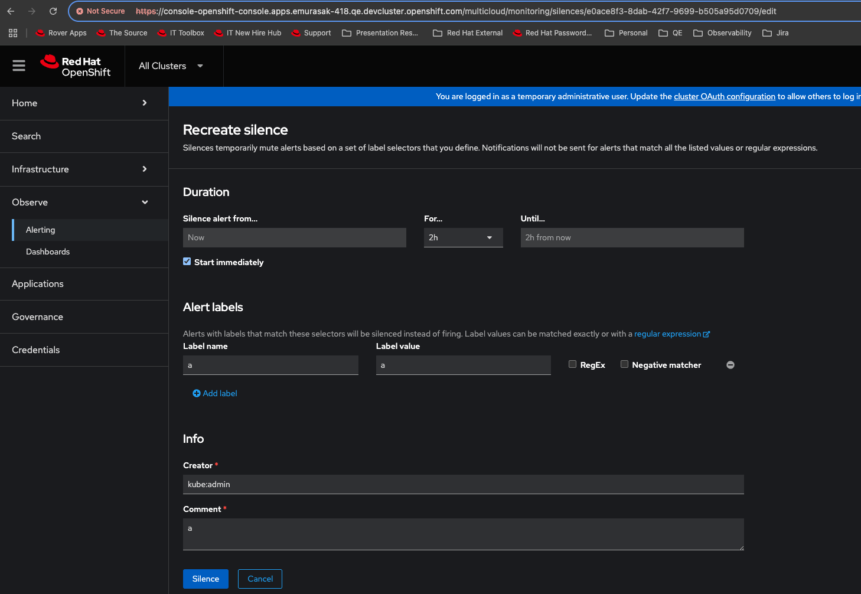Click the blue Silence button

point(206,579)
